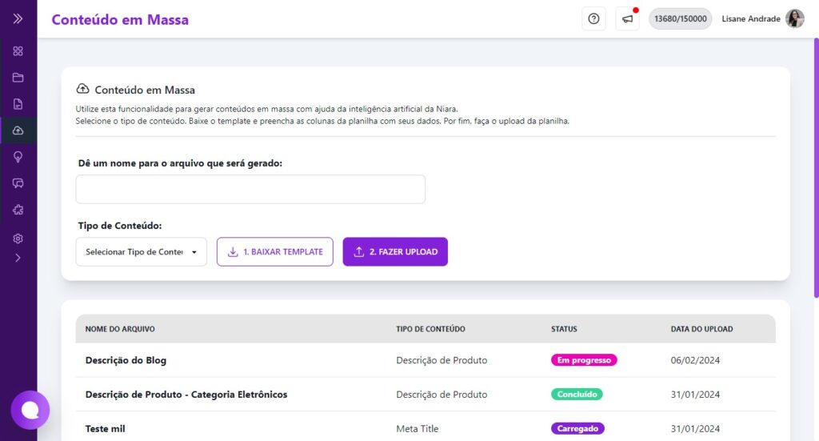The image size is (819, 441).
Task: Open the dashboard grid icon in sidebar
Action: tap(18, 51)
